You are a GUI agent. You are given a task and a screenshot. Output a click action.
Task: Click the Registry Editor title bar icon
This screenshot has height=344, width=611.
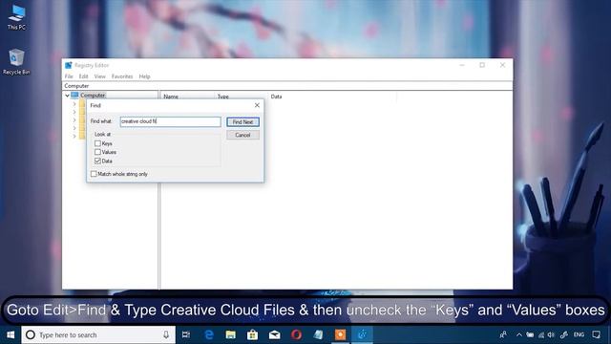coord(69,65)
